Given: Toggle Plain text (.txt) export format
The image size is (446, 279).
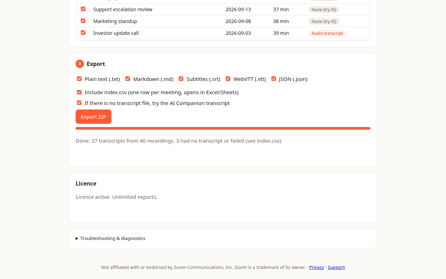Looking at the screenshot, I should pyautogui.click(x=79, y=79).
